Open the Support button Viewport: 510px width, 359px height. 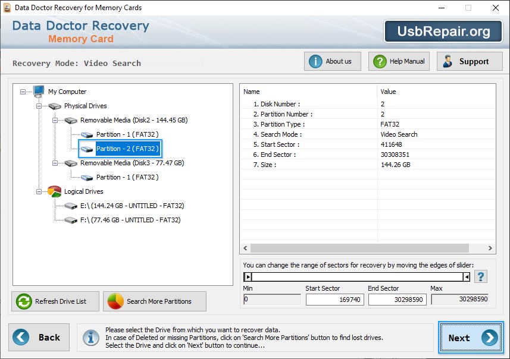[470, 61]
